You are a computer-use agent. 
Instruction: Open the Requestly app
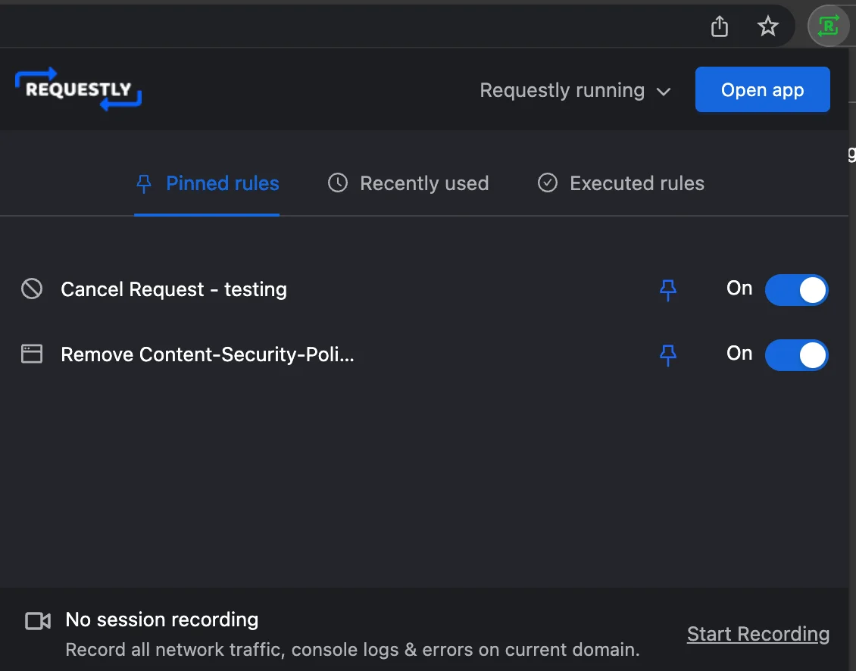click(762, 89)
